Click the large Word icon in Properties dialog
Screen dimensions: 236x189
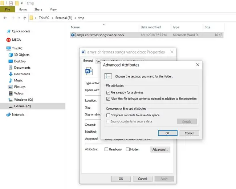[x=89, y=71]
